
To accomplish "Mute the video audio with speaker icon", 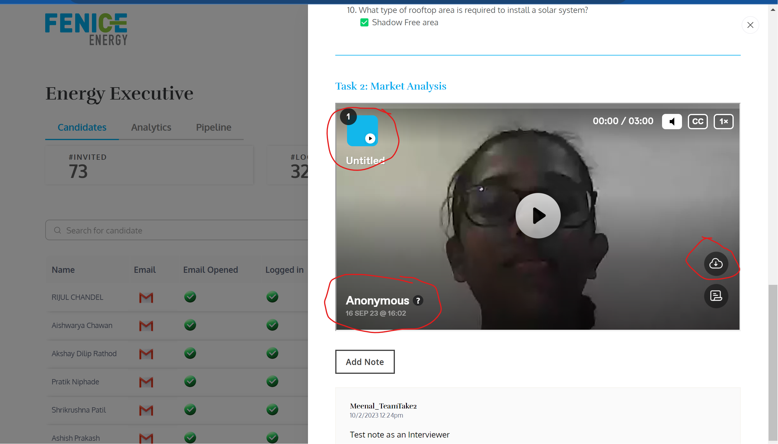I will [672, 121].
